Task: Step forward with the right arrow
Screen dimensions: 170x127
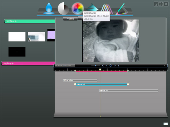Action: click(115, 65)
